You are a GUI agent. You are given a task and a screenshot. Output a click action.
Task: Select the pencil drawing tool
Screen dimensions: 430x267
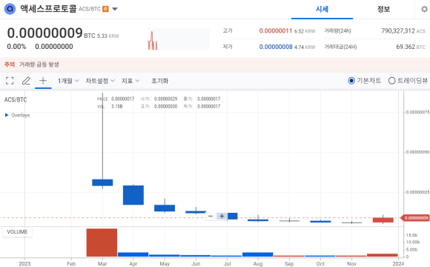pos(26,81)
